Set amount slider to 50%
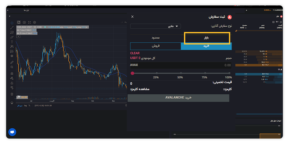 pos(181,73)
